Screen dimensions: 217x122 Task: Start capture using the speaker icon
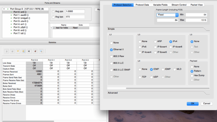tap(29, 51)
